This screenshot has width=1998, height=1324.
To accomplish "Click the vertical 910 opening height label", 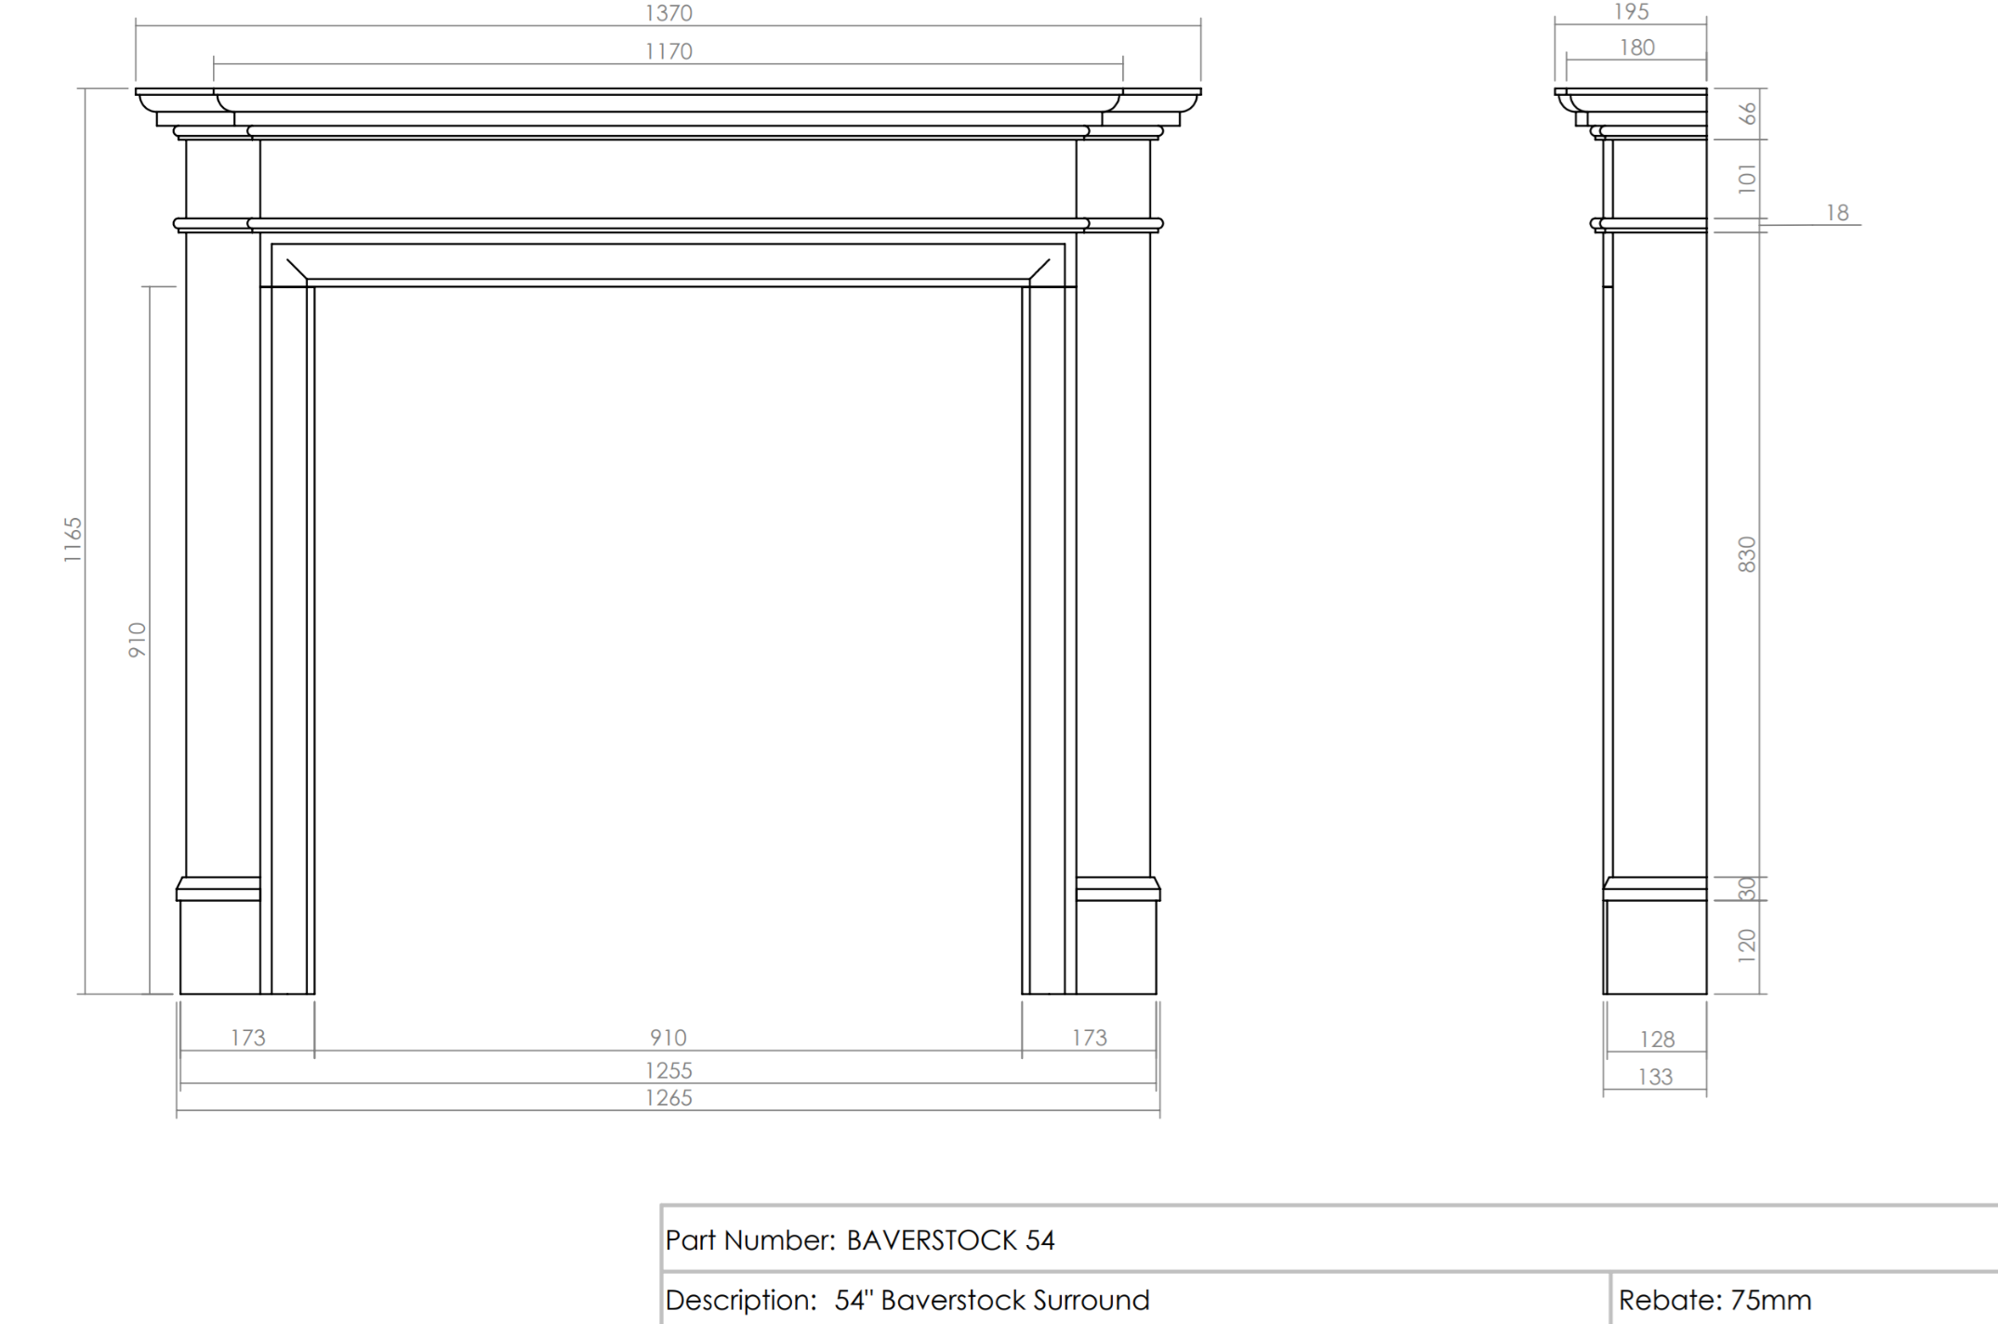I will pos(137,641).
